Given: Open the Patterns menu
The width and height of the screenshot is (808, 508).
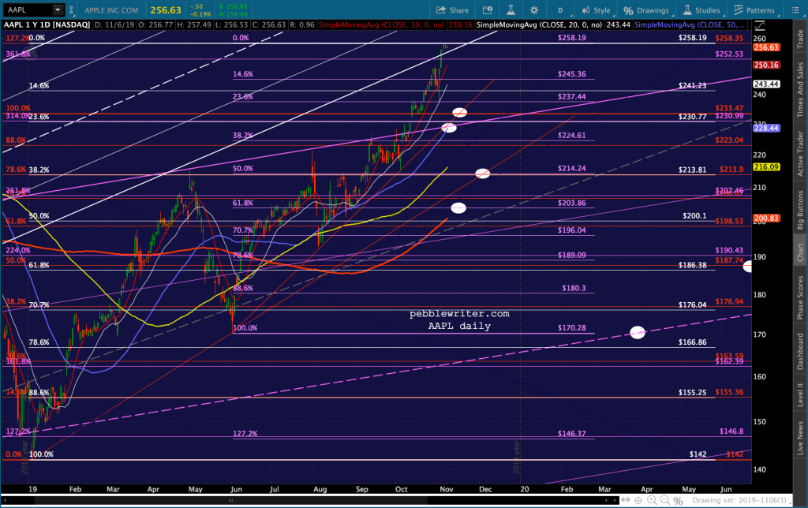Looking at the screenshot, I should click(x=754, y=10).
